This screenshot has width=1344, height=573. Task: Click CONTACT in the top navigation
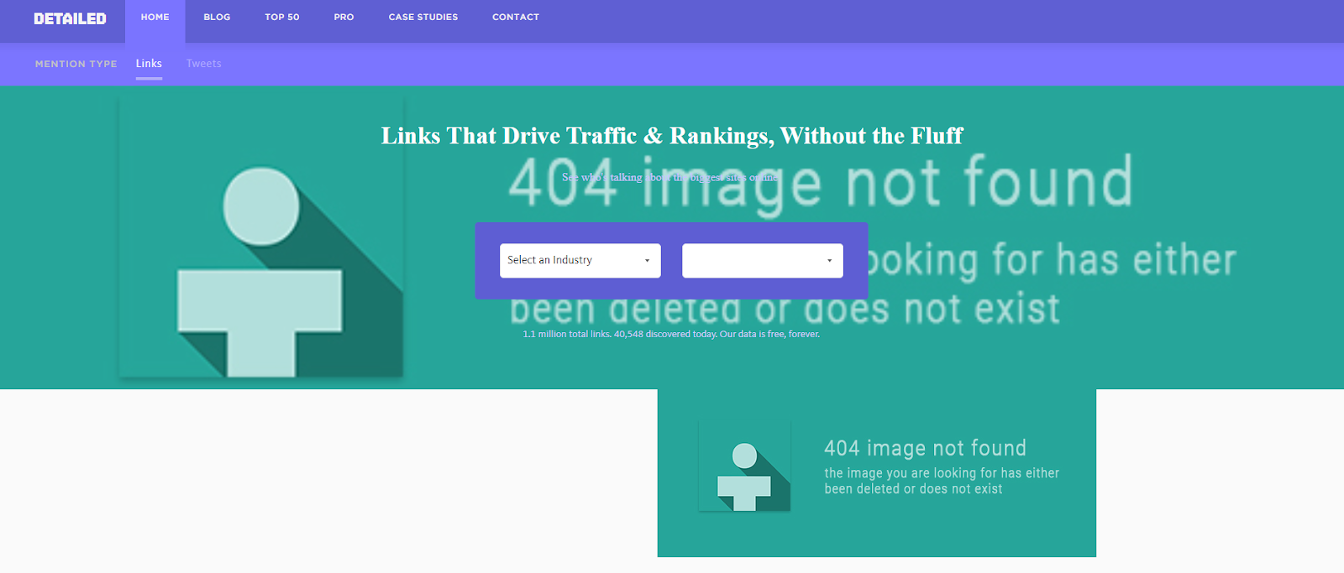pyautogui.click(x=515, y=18)
